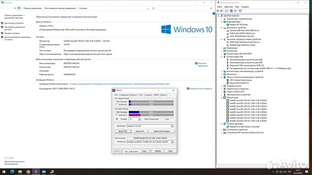Click the CPU-Z taskbar icon
Screen dimensions: 312x175
(x=36, y=172)
